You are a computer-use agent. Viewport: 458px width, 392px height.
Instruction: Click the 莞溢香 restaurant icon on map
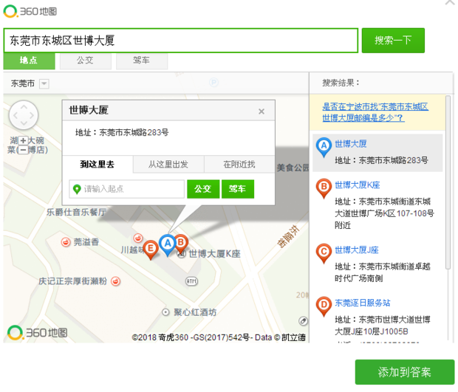pos(66,242)
